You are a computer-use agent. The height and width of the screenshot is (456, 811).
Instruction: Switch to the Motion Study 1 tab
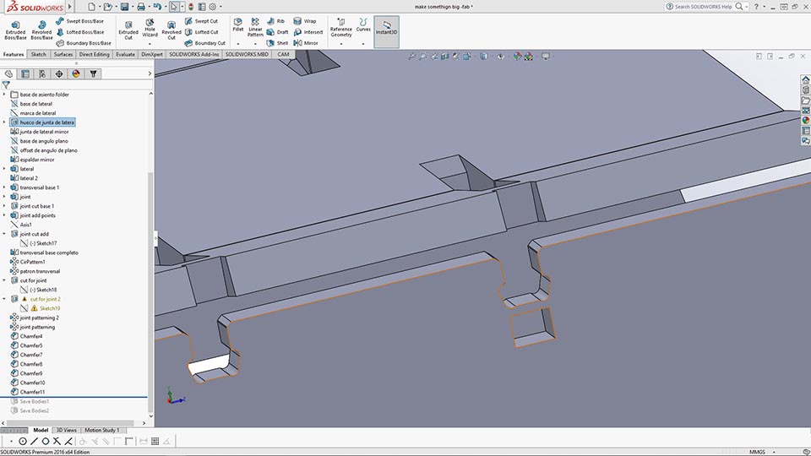(101, 430)
